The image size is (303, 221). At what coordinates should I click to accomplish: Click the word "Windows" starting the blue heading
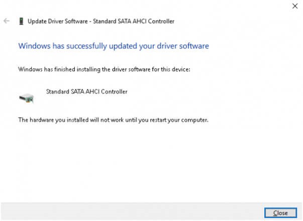[x=31, y=46]
